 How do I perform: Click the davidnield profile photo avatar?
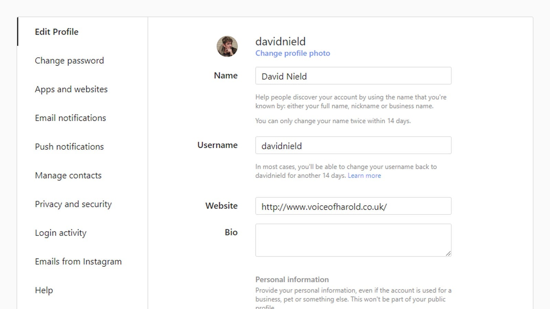[x=227, y=46]
